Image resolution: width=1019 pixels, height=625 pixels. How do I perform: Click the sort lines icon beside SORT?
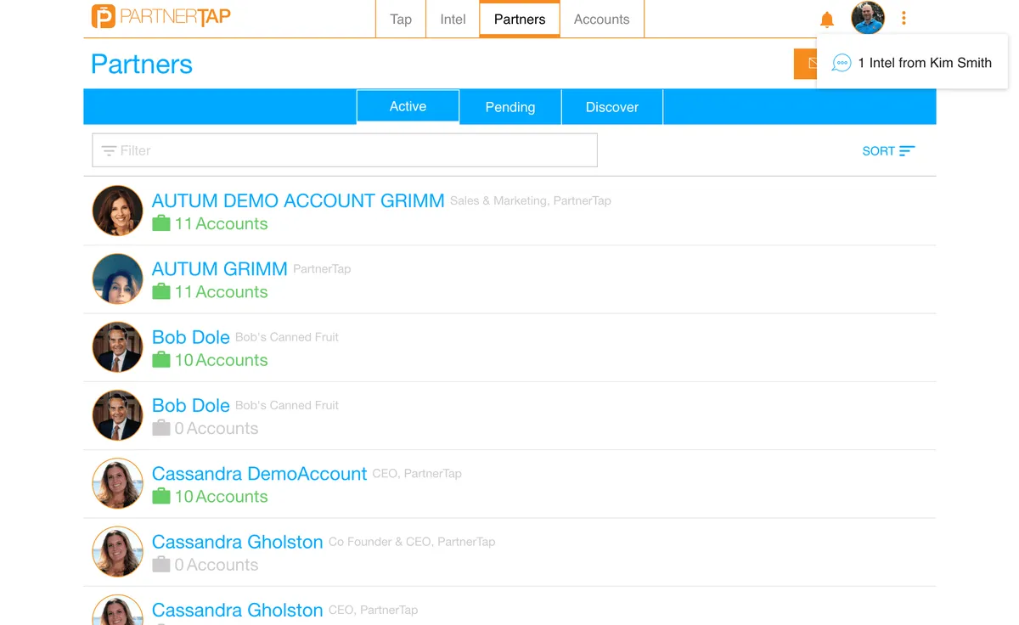click(x=907, y=150)
